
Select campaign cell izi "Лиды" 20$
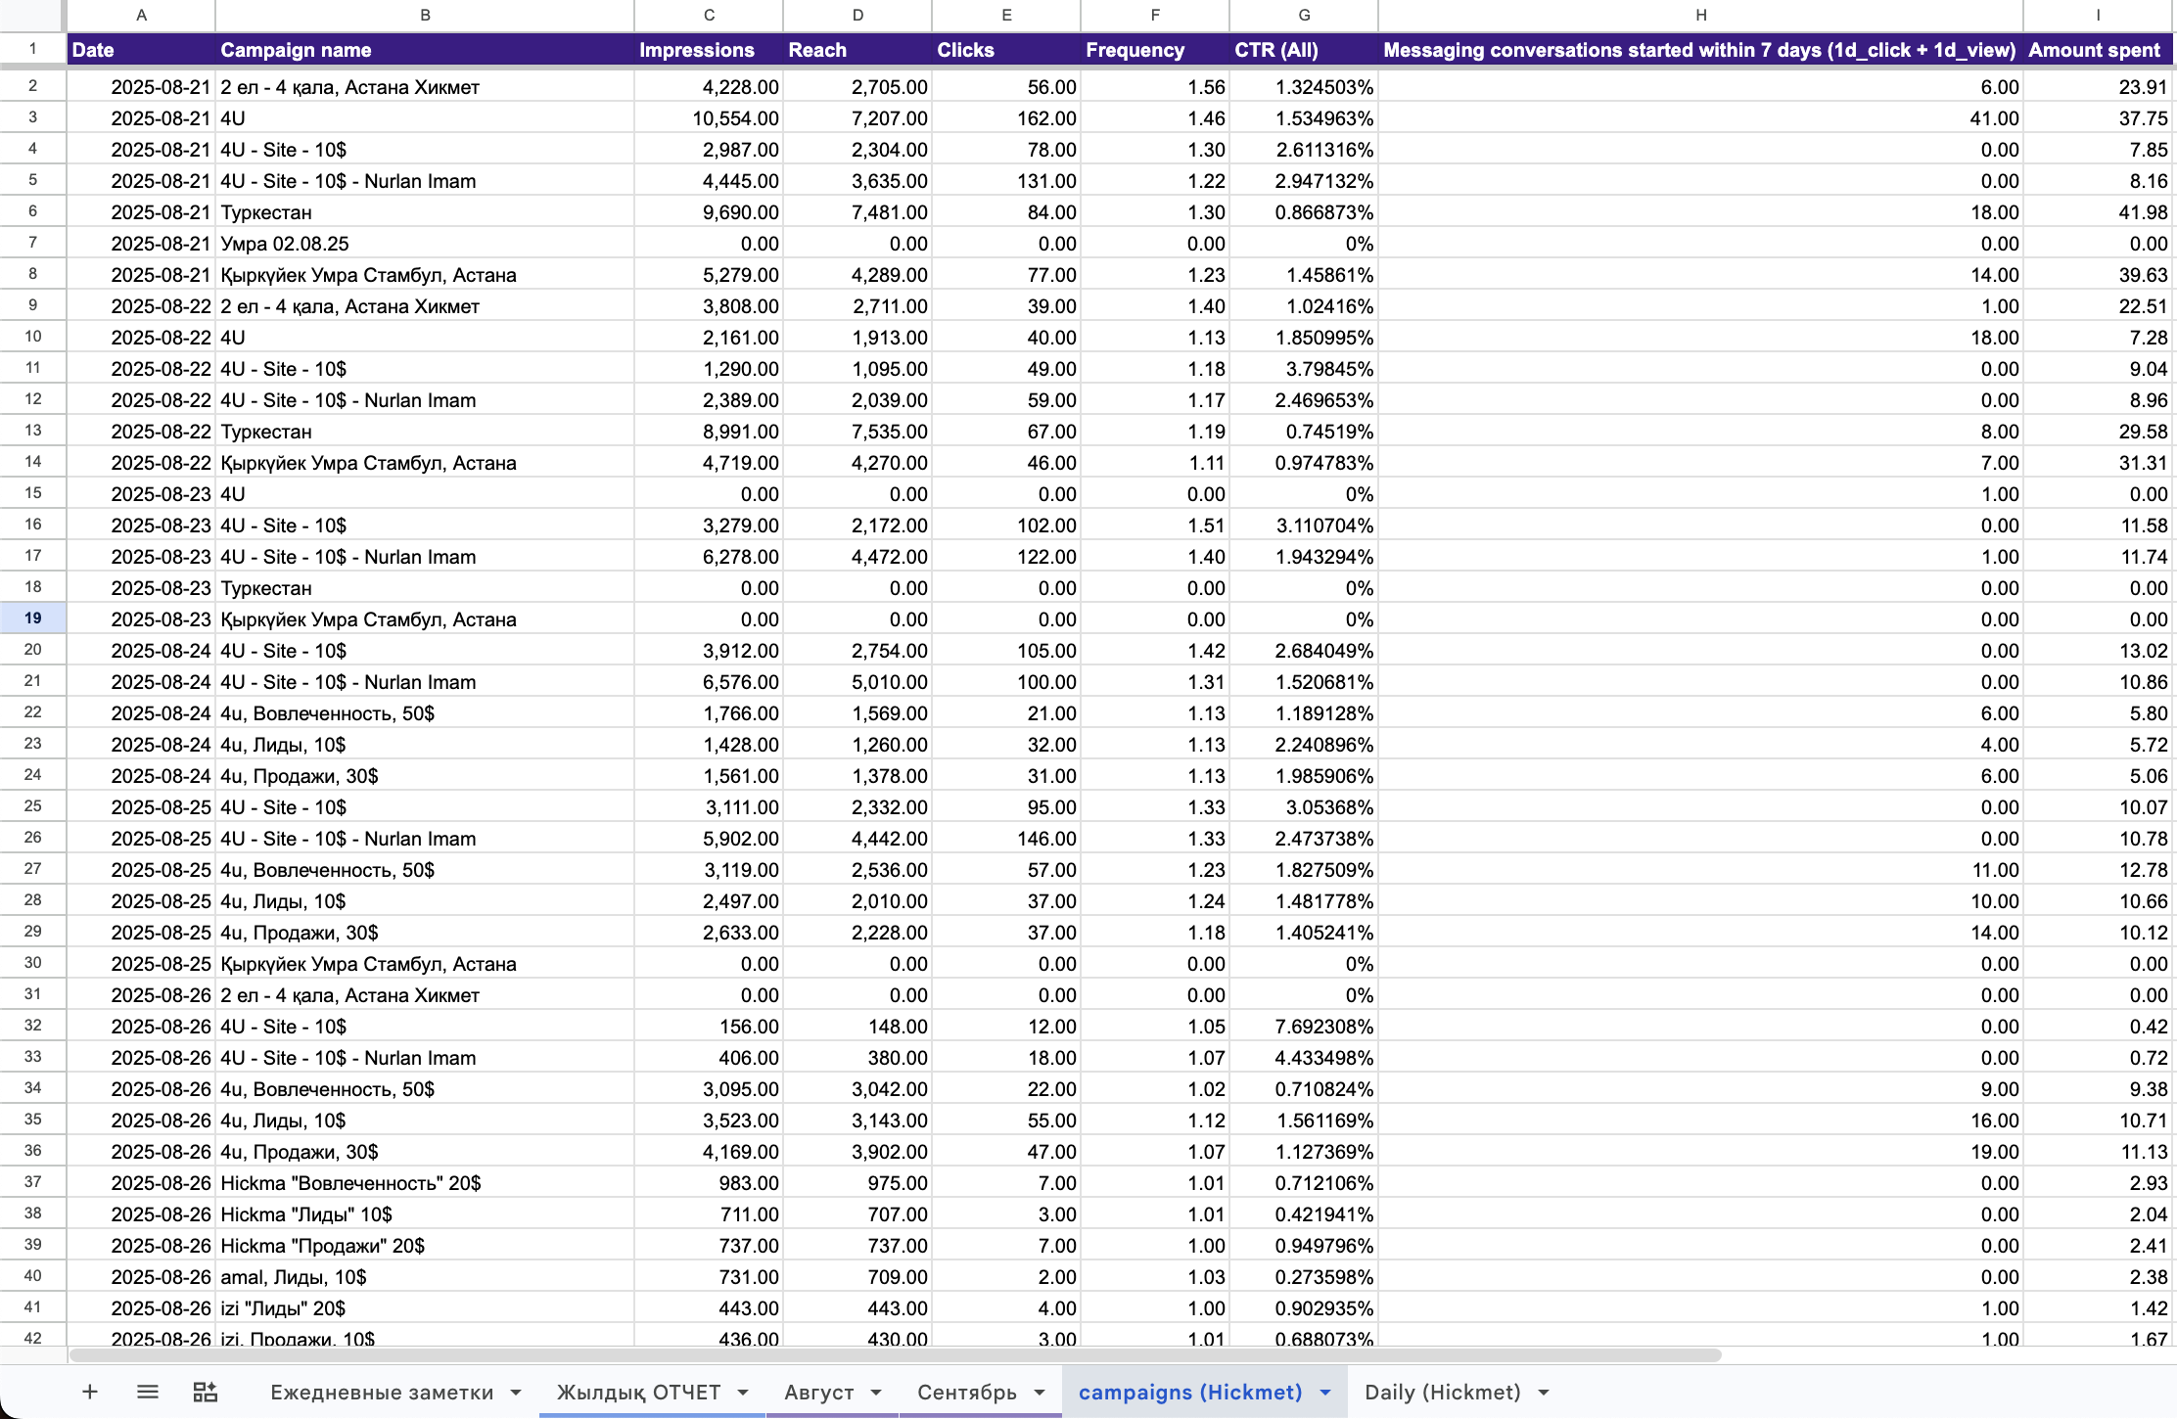point(425,1308)
